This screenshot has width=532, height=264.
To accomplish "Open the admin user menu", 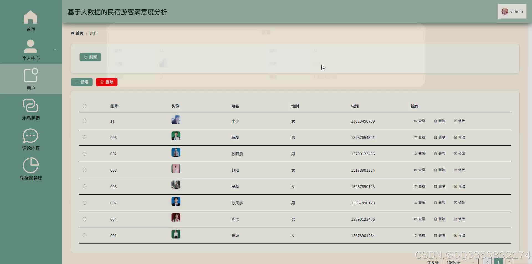I will pyautogui.click(x=512, y=11).
